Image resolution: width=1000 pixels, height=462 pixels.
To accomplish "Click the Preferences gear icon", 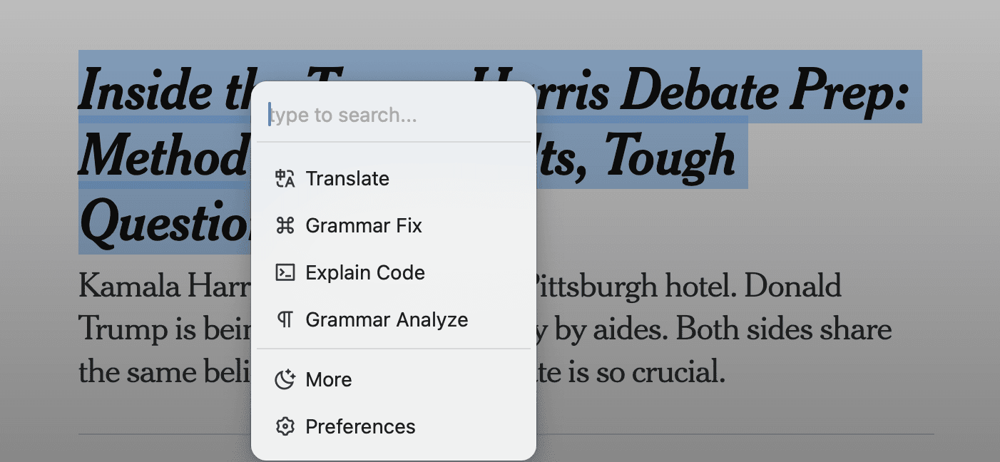I will pyautogui.click(x=285, y=427).
